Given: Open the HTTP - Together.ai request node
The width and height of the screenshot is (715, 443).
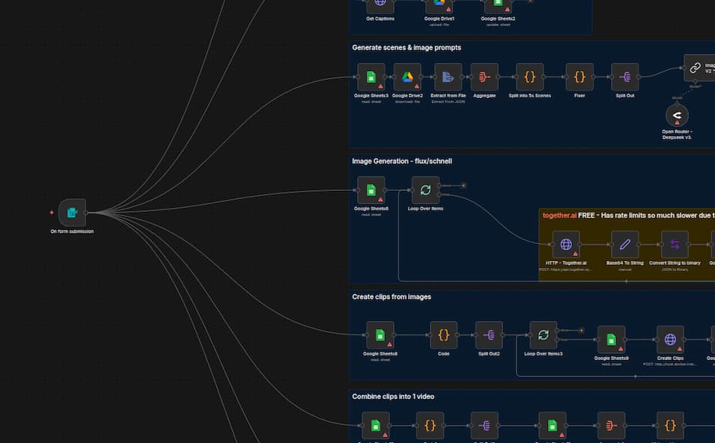Looking at the screenshot, I should pyautogui.click(x=566, y=245).
